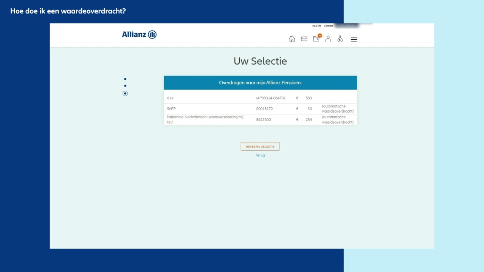Go to the second step dot
Image resolution: width=484 pixels, height=272 pixels.
coord(125,86)
